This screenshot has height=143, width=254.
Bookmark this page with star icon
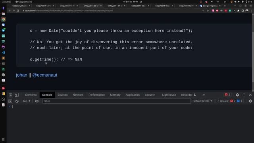208,11
